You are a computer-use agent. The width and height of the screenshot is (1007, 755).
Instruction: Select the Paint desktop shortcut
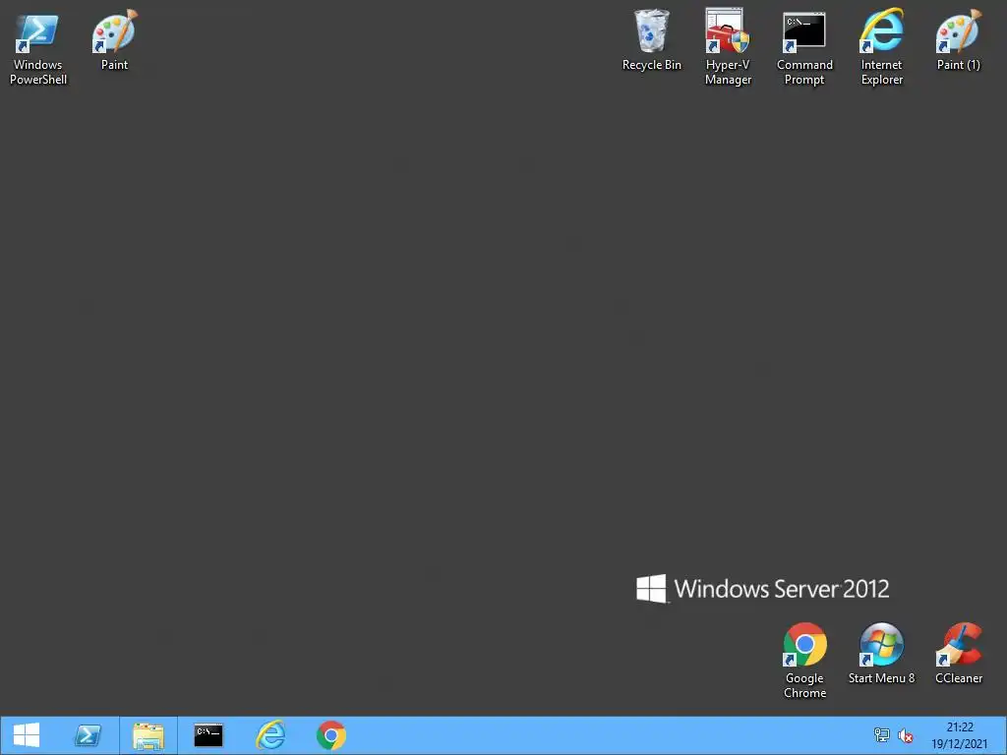[x=114, y=39]
